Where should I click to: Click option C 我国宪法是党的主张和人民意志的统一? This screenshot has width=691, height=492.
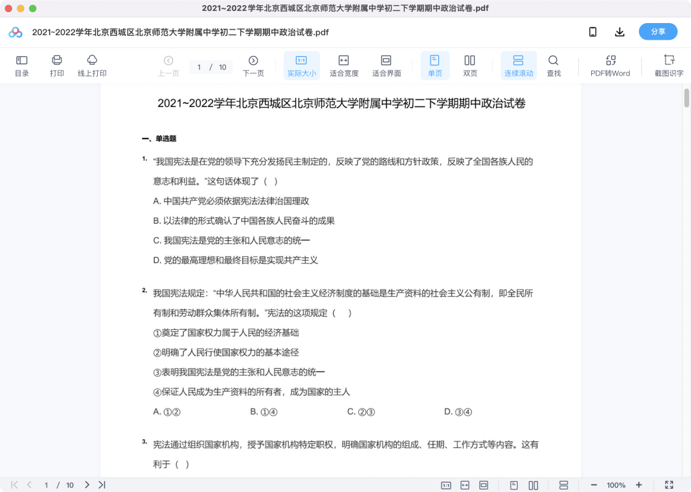coord(232,240)
